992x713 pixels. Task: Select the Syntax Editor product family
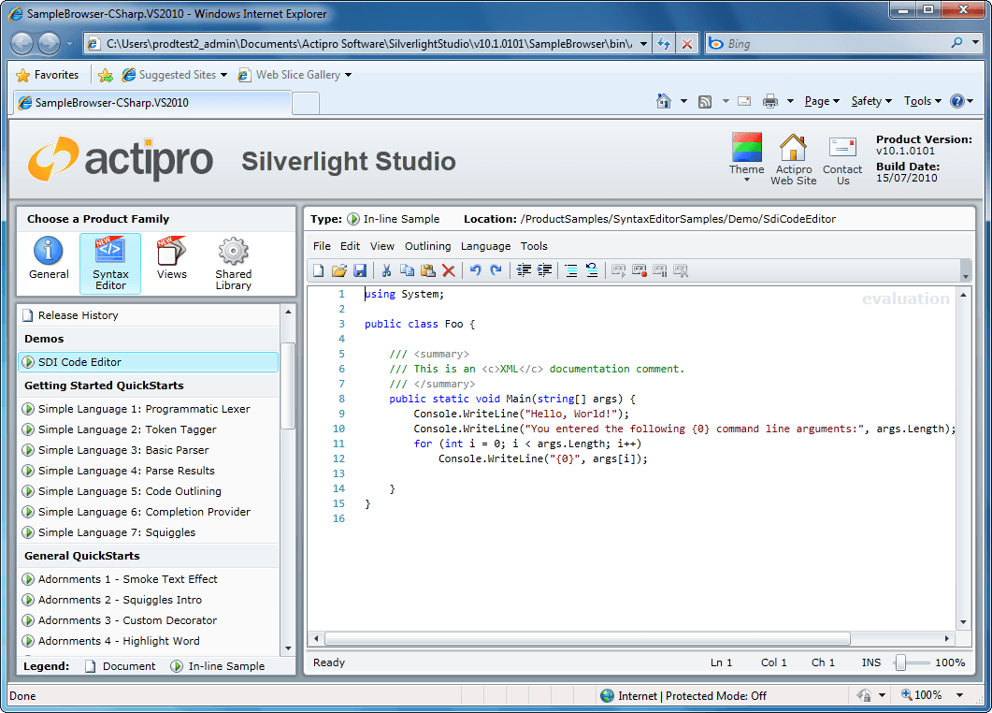coord(110,264)
